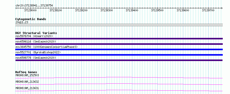Viewport: 230px width, 94px height.
Task: Click the nsv5976704 purple variant bar
Action: coord(119,39)
